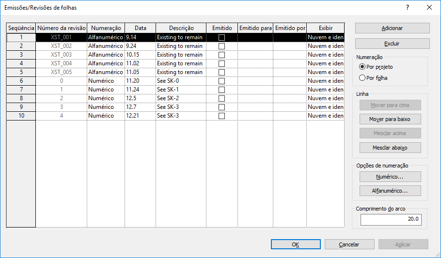Screen dimensions: 441x258
Task: Click date cell 12.21
Action: [141, 116]
